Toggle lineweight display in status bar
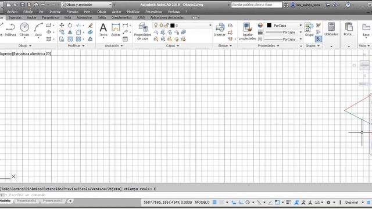 pos(288,203)
